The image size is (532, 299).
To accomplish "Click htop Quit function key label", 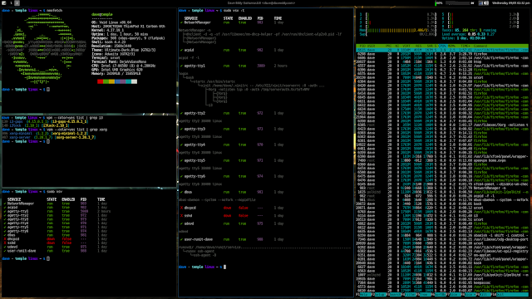I will pyautogui.click(x=512, y=295).
